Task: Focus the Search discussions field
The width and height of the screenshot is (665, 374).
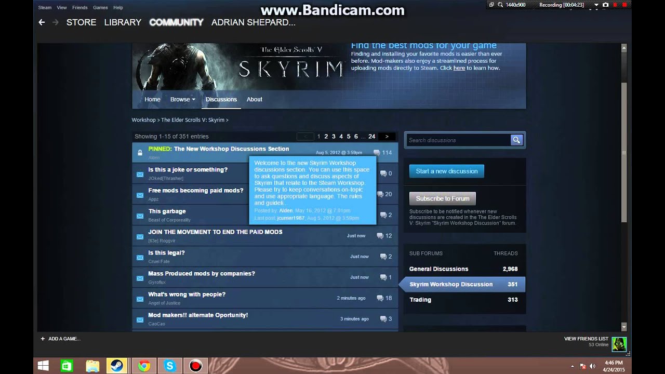Action: (x=458, y=140)
